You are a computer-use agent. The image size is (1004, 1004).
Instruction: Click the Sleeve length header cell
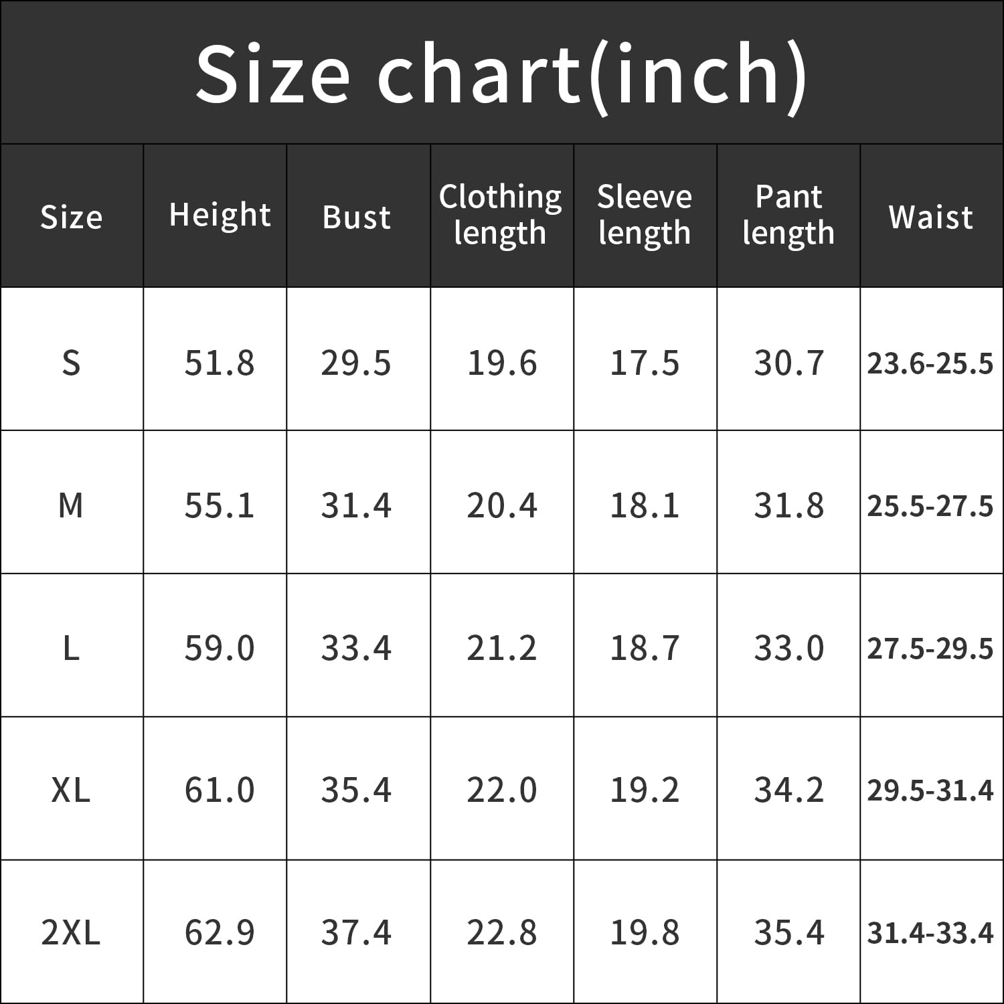(x=644, y=215)
